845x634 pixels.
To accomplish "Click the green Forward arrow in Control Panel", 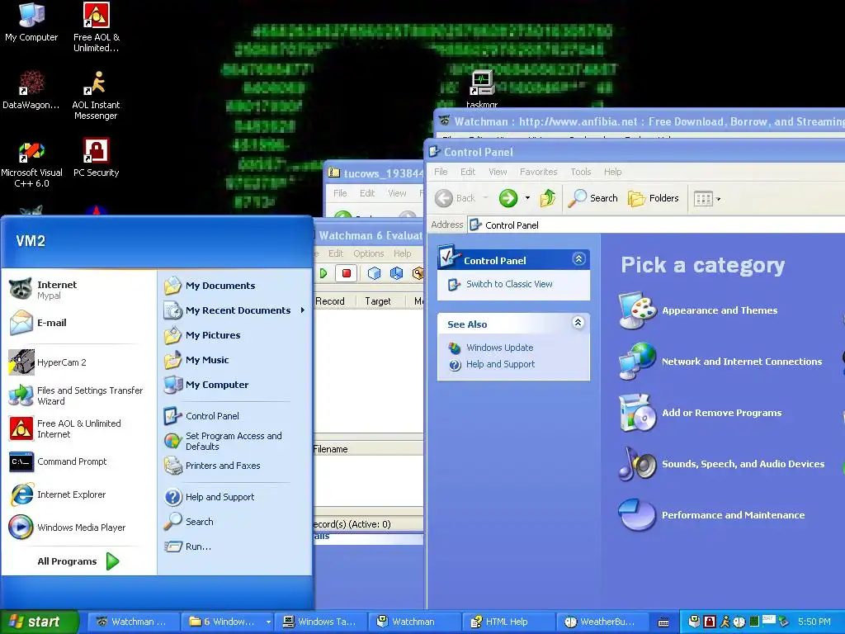I will [x=508, y=198].
